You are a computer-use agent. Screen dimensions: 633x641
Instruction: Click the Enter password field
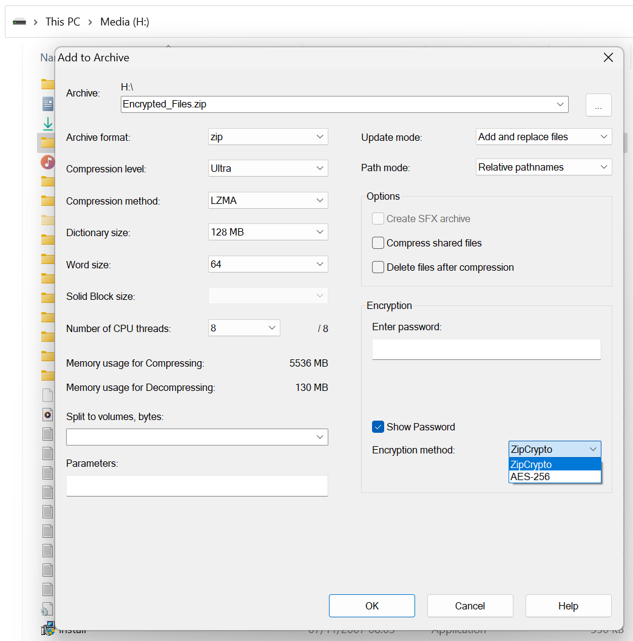486,349
